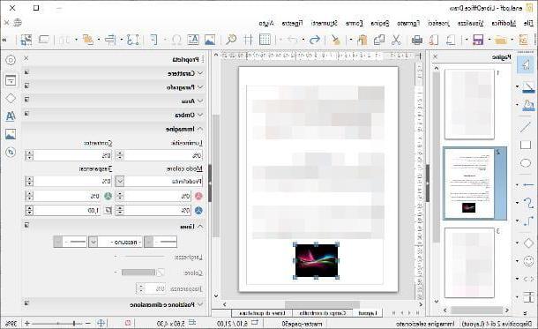The height and width of the screenshot is (329, 538).
Task: Select the Rectangle drawing tool
Action: (x=526, y=145)
